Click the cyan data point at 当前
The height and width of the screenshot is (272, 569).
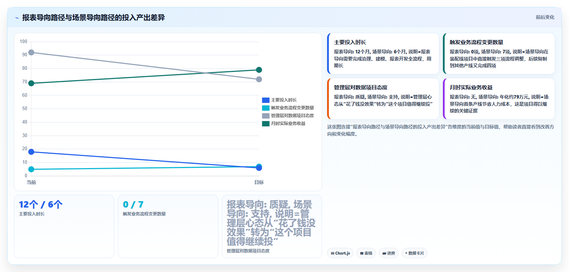coord(31,169)
